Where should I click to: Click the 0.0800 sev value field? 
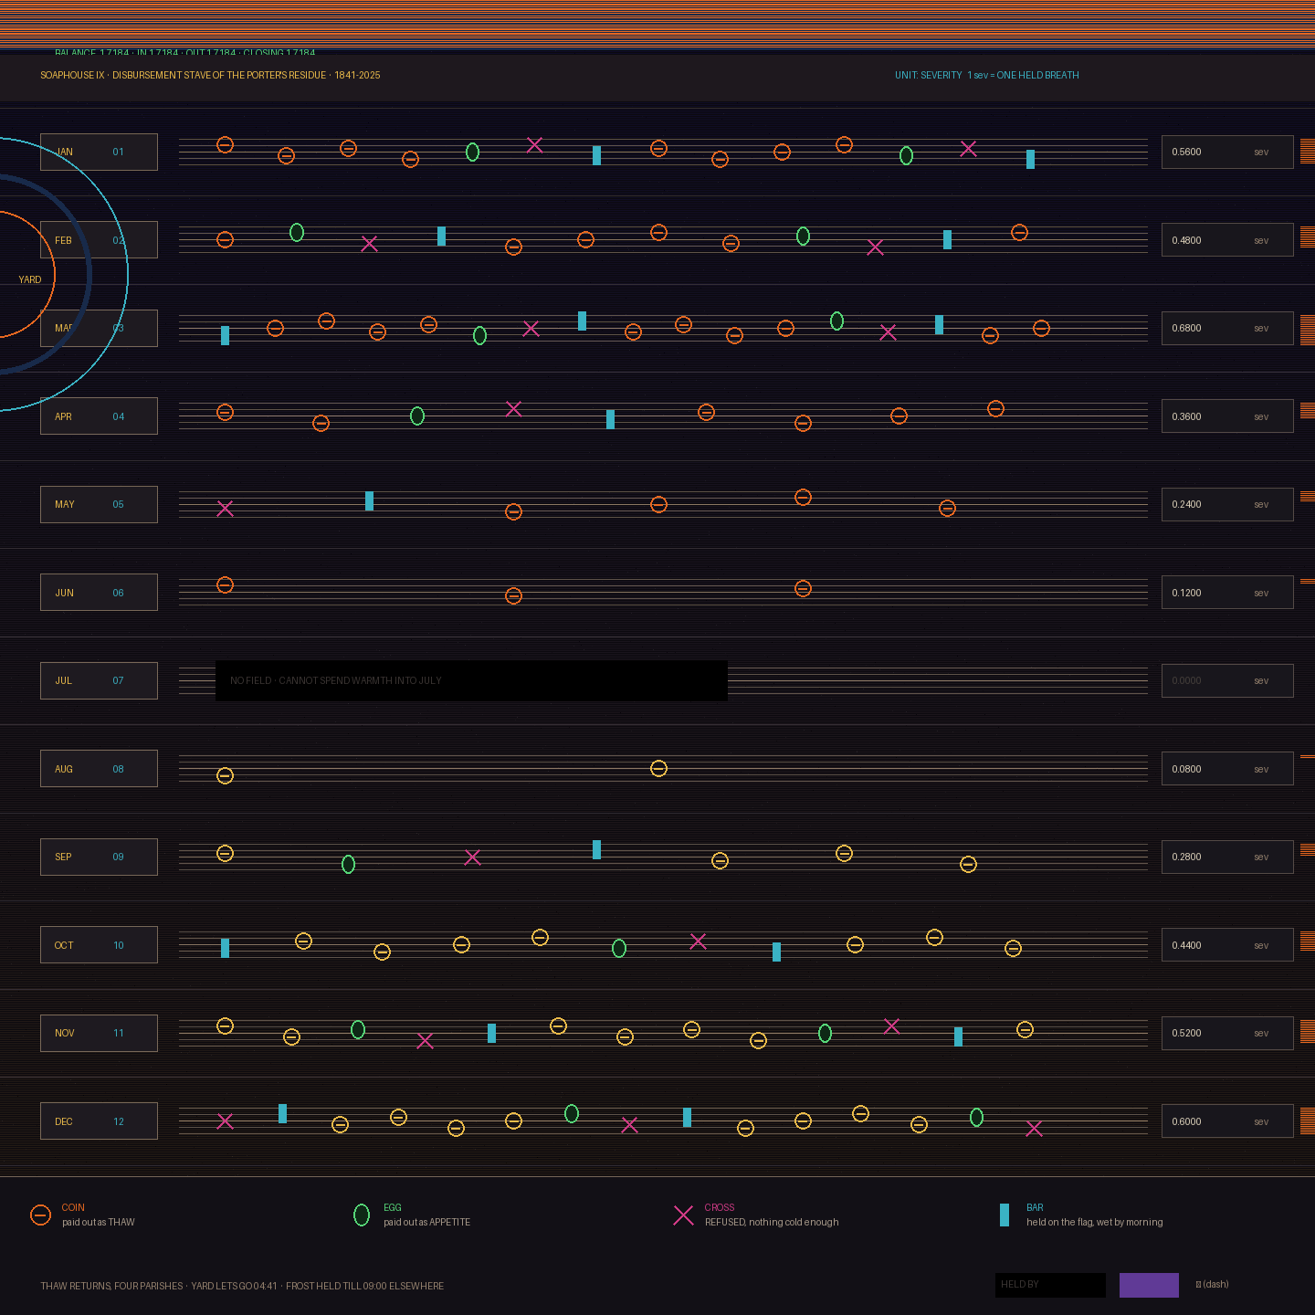tap(1227, 769)
